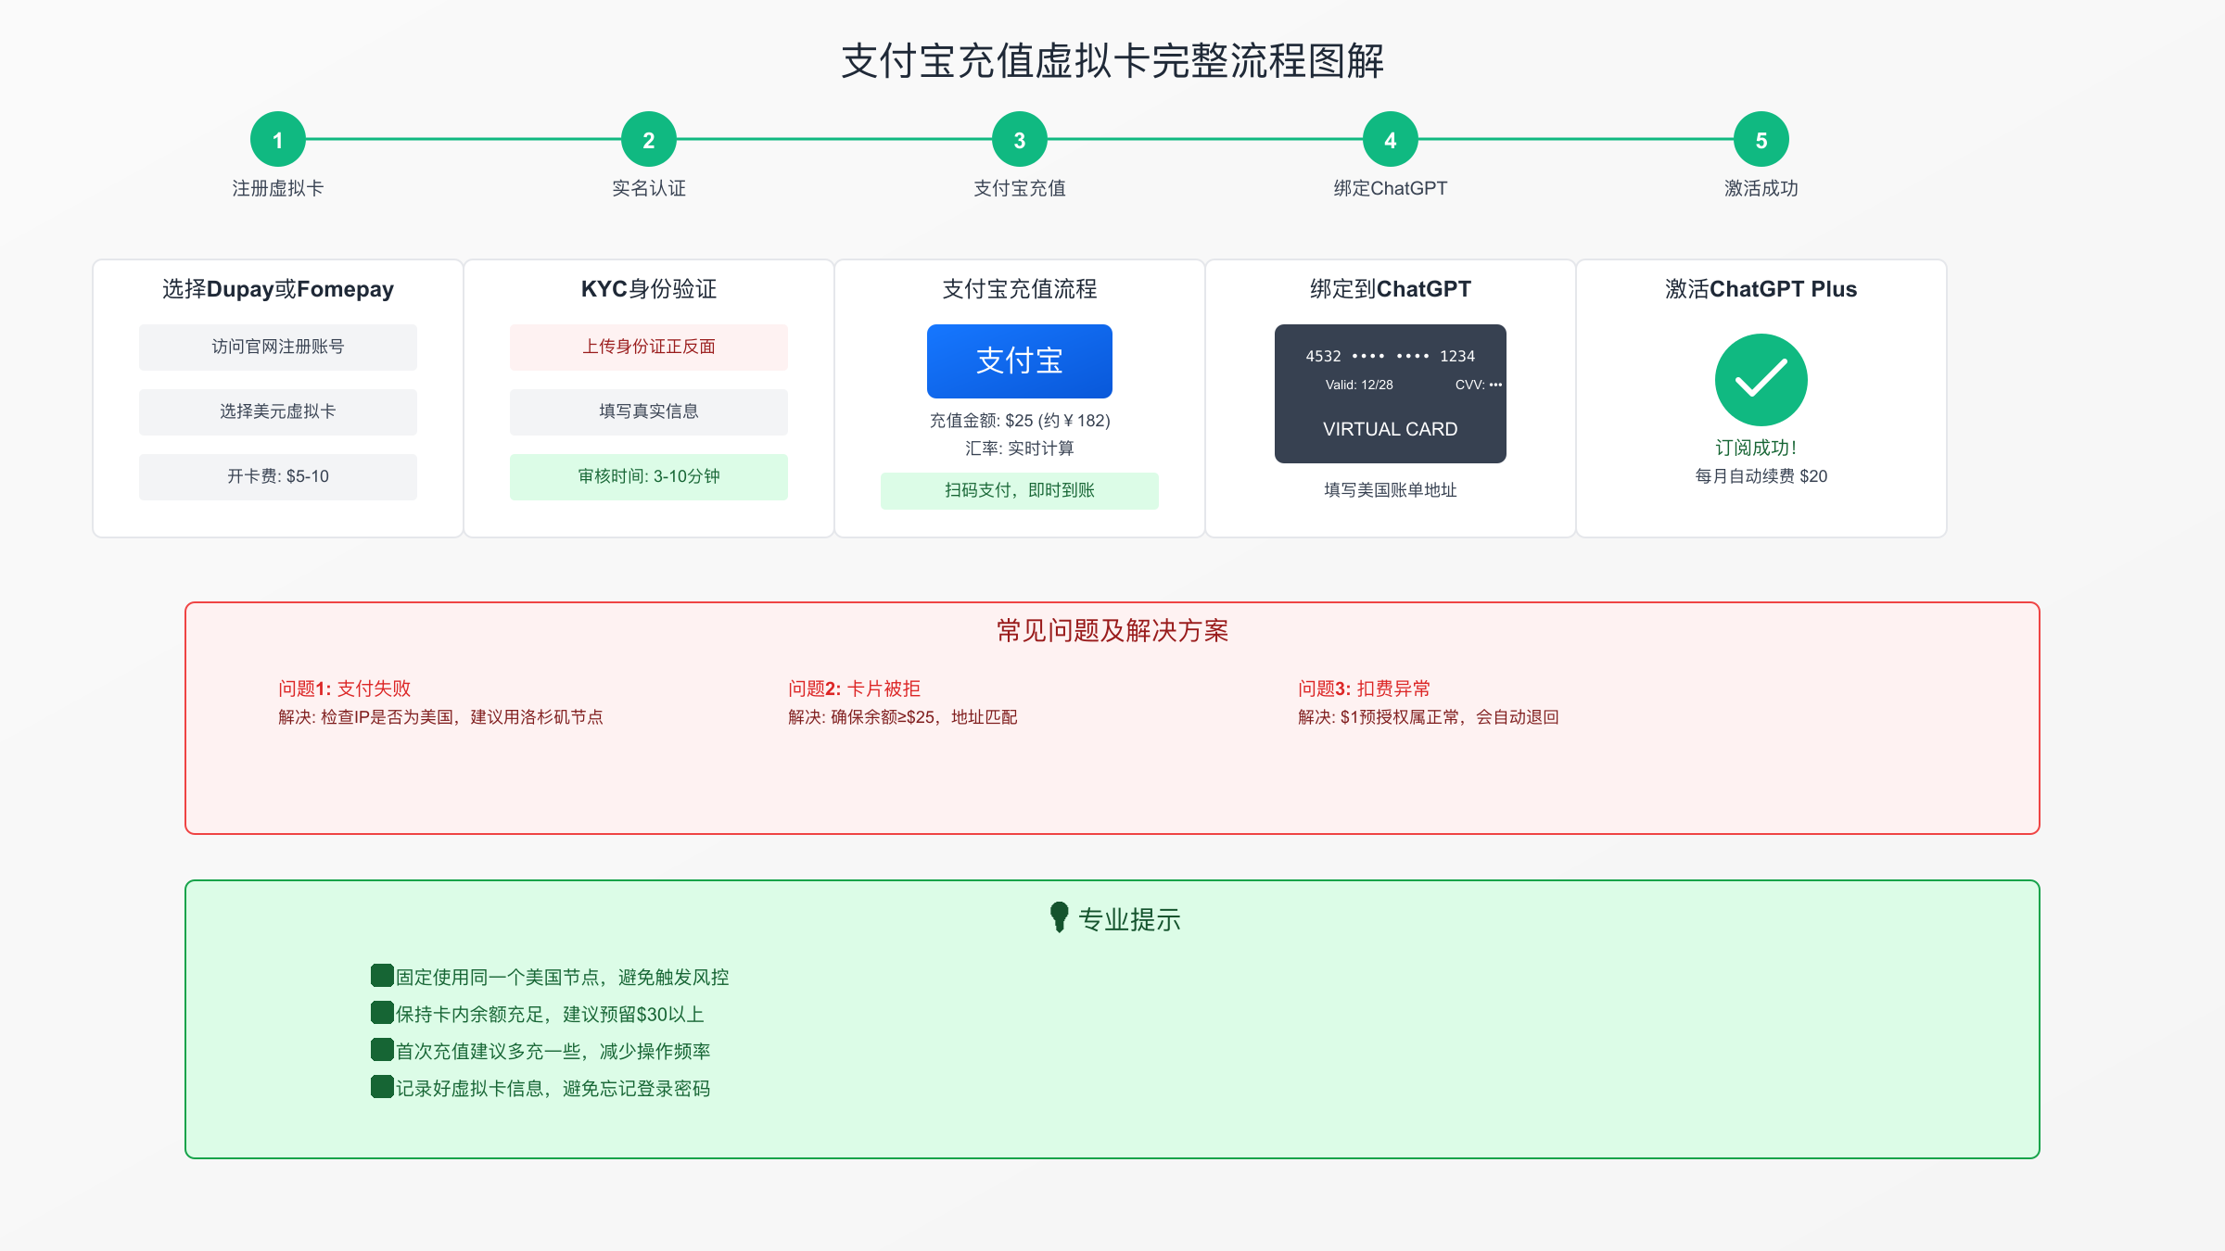Click heading 选择Dupay或Fomepay

[x=278, y=289]
